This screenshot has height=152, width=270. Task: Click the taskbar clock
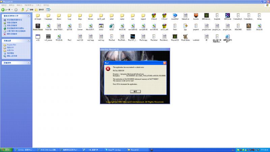click(265, 150)
